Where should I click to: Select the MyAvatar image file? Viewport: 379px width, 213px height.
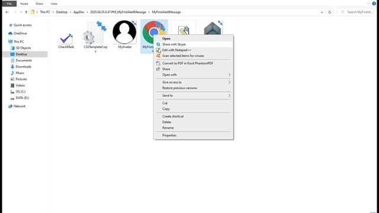pyautogui.click(x=124, y=33)
